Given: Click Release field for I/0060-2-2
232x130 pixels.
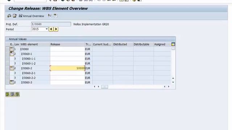Looking at the screenshot, I should pyautogui.click(x=67, y=78).
